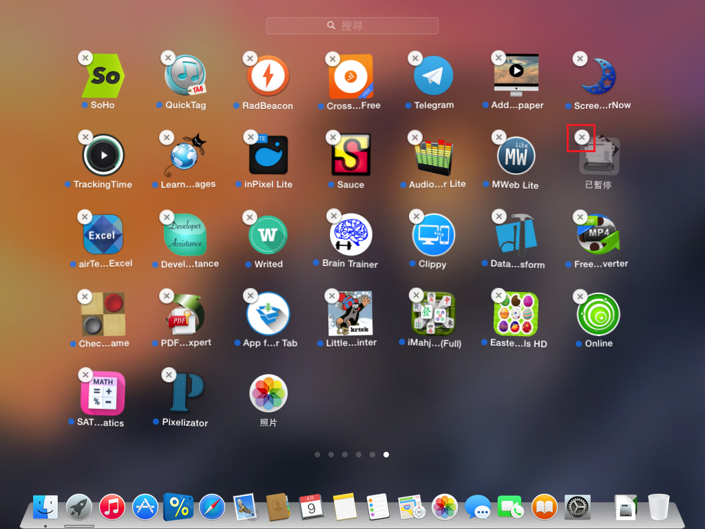This screenshot has width=705, height=529.
Task: Open Reminders in the Dock
Action: tap(378, 507)
